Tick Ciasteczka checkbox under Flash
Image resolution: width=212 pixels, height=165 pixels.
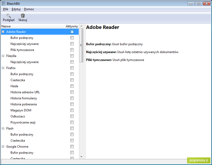pos(72,141)
